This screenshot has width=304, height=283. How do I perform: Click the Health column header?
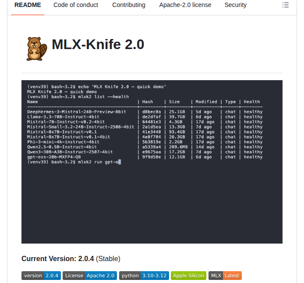pos(252,102)
